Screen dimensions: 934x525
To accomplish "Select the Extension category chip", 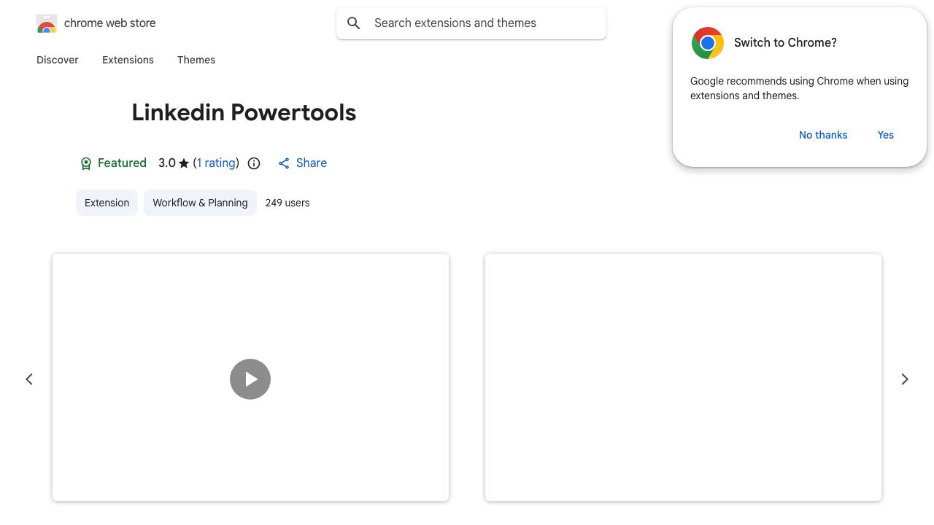I will point(107,203).
